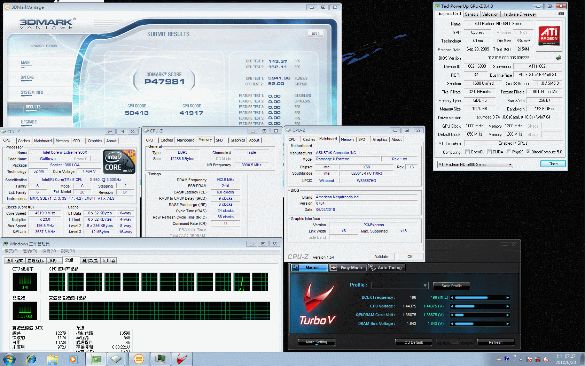585x366 pixels.
Task: Click the taskbar clock showing 07:27
Action: point(565,359)
